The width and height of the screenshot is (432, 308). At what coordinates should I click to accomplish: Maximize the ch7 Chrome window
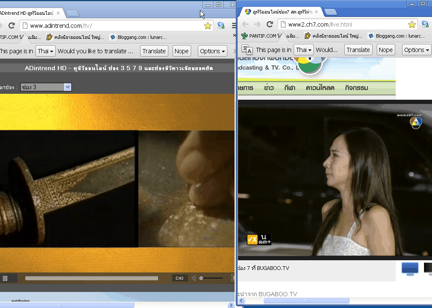pyautogui.click(x=423, y=3)
